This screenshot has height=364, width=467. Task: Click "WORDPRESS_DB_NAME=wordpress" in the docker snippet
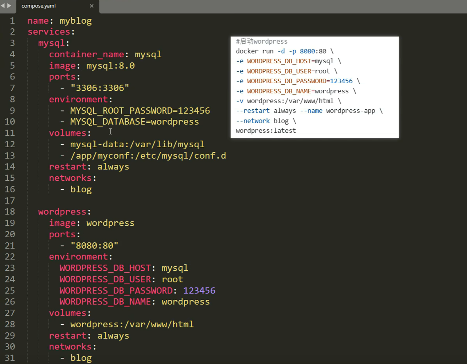tap(298, 91)
